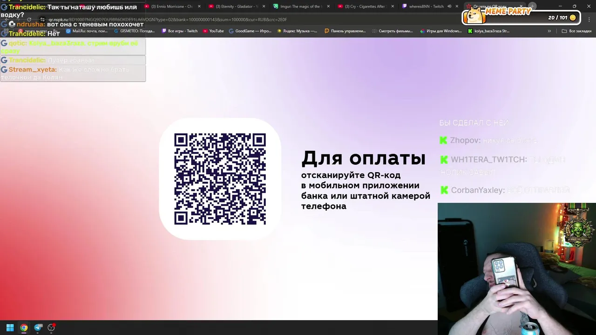Click the Stream_xyeta username in chat

(x=32, y=69)
